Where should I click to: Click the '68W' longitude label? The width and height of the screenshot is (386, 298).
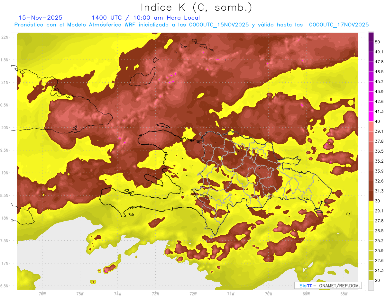[x=344, y=293]
